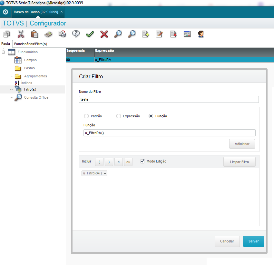Select sequence 001 cell
This screenshot has width=274, height=265.
click(80, 60)
